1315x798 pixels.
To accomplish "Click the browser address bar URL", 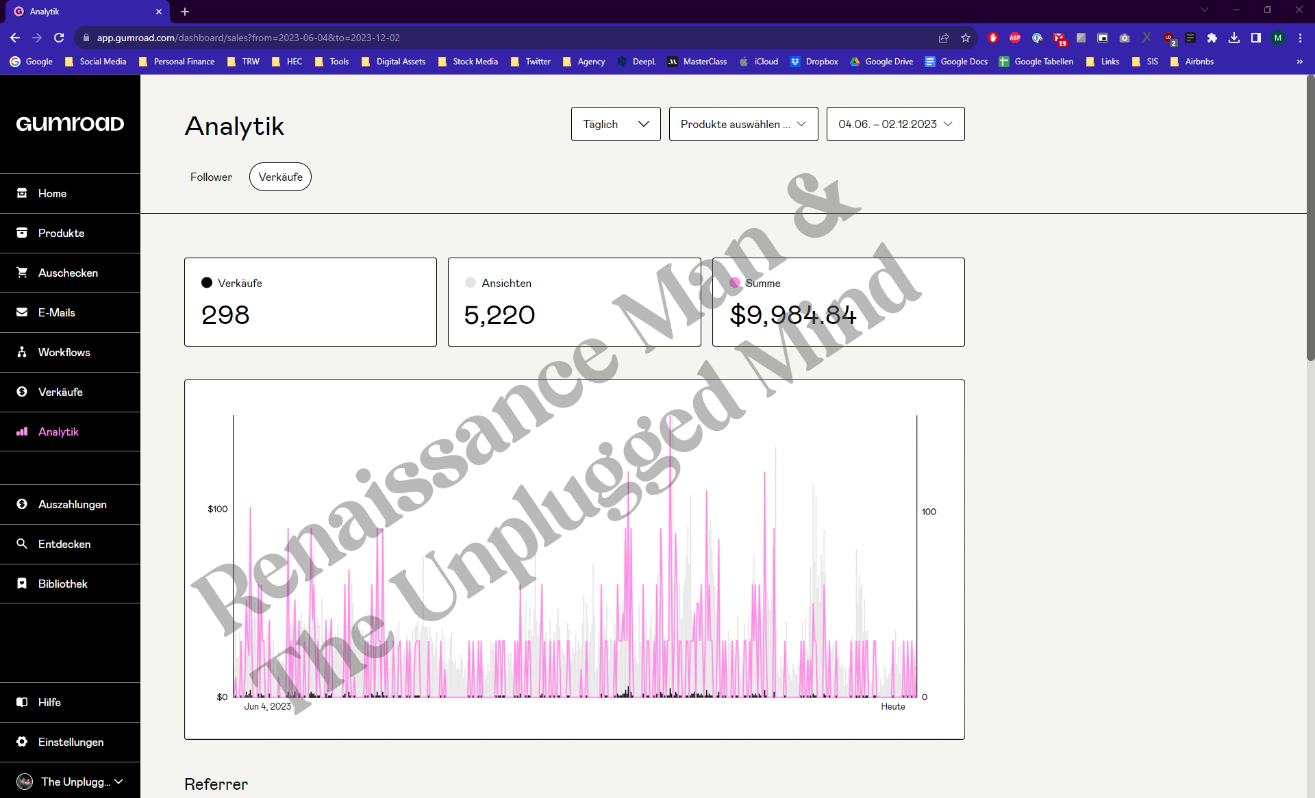I will tap(248, 38).
